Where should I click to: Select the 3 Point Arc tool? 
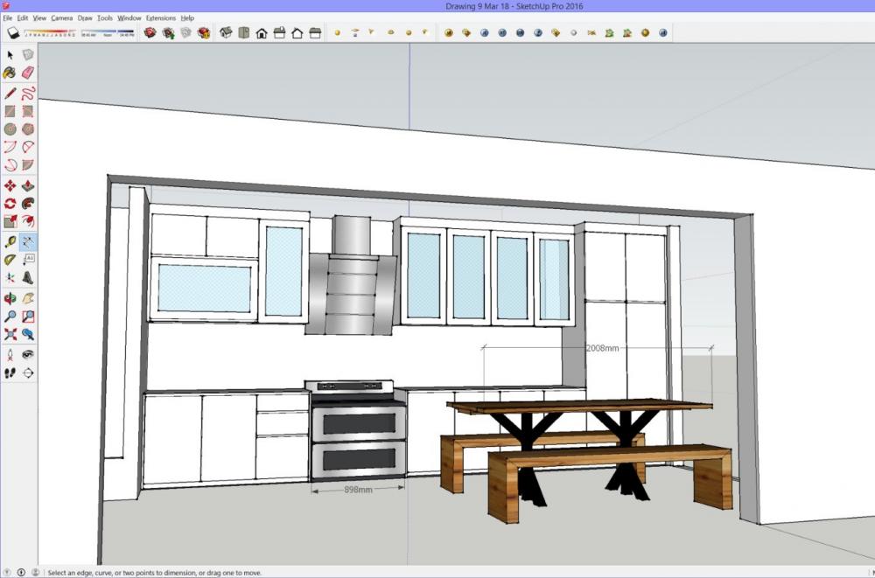pyautogui.click(x=10, y=165)
